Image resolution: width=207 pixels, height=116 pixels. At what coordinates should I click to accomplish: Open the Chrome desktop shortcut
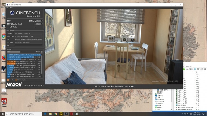pyautogui.click(x=4, y=36)
